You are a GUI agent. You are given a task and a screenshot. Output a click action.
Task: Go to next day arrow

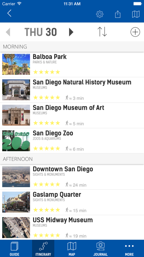71,32
